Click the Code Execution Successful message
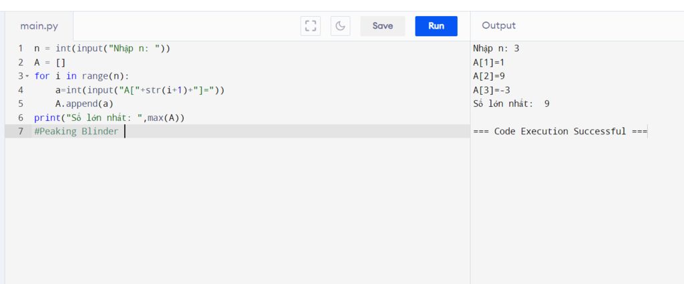This screenshot has height=284, width=684. coord(560,131)
